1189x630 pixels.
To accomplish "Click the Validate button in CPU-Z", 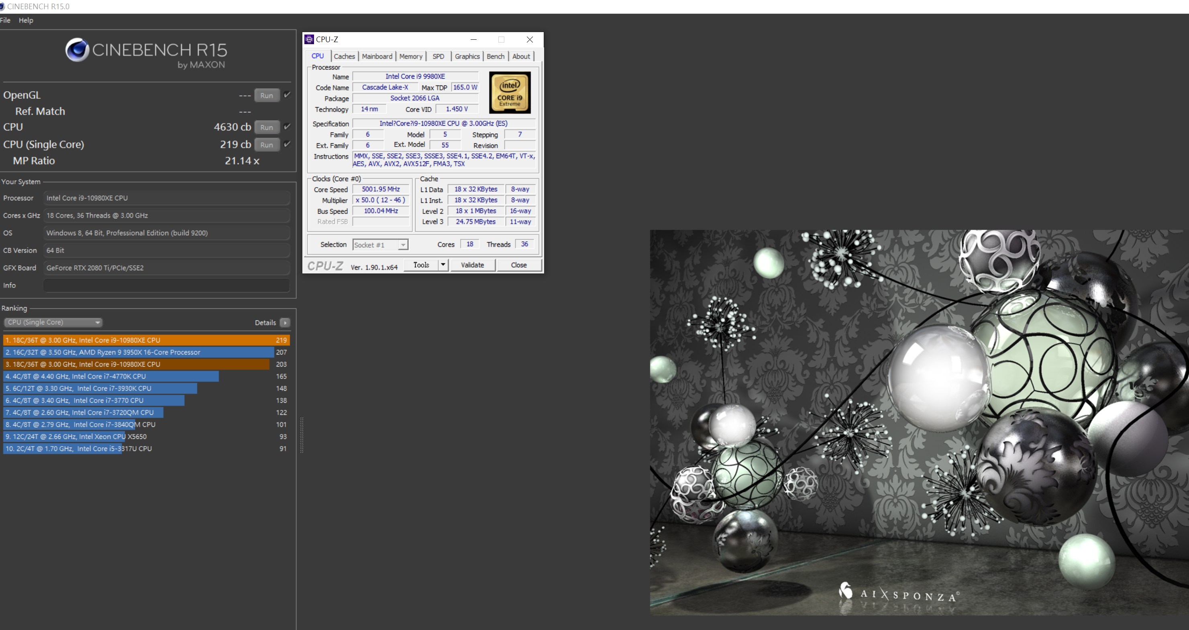I will [x=473, y=265].
